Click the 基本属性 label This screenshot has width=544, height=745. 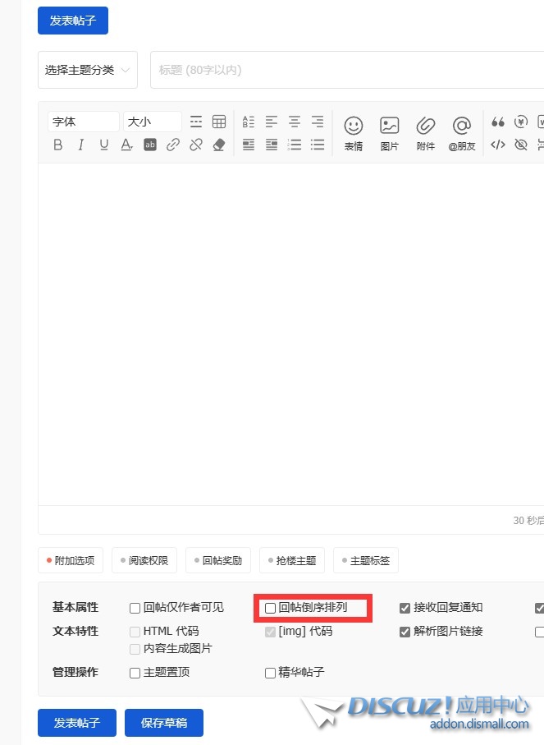75,607
